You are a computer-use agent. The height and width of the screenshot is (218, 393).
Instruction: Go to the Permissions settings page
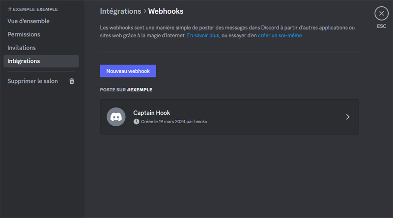[24, 34]
